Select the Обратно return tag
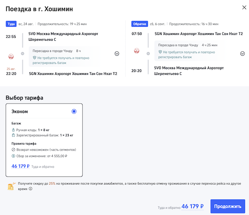 [x=139, y=24]
